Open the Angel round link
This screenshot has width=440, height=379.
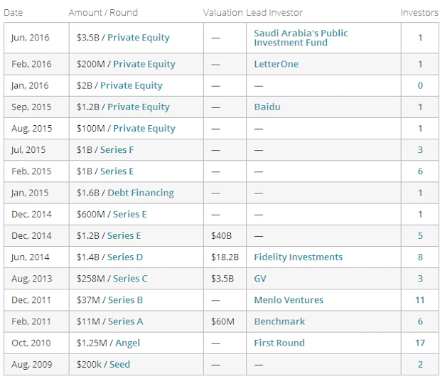[128, 343]
